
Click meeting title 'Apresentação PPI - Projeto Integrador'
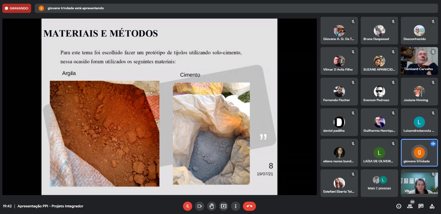(x=50, y=206)
